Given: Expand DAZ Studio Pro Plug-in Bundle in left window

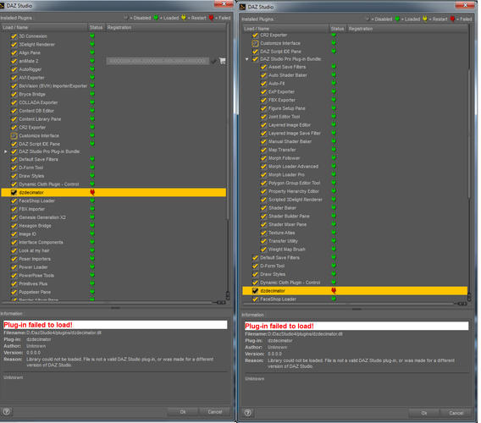Looking at the screenshot, I should [6, 151].
